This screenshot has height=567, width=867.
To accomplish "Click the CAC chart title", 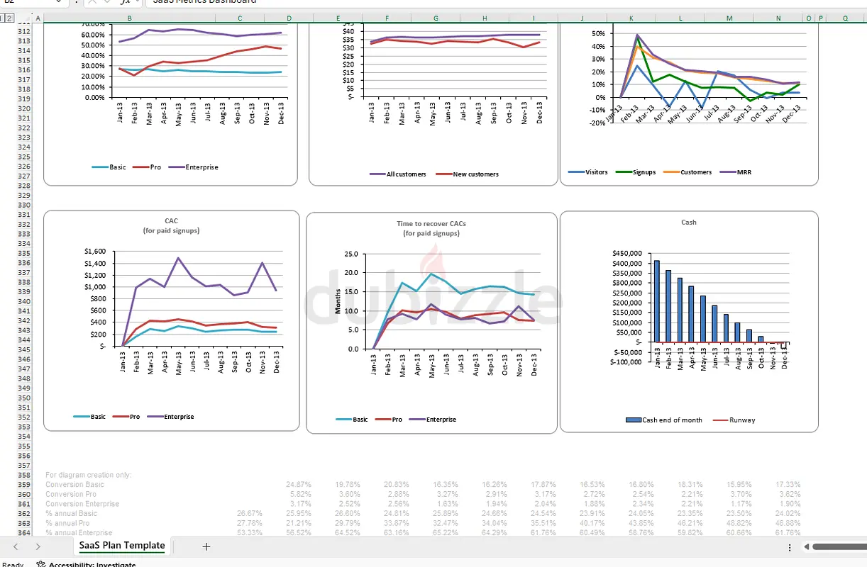I will pos(171,221).
